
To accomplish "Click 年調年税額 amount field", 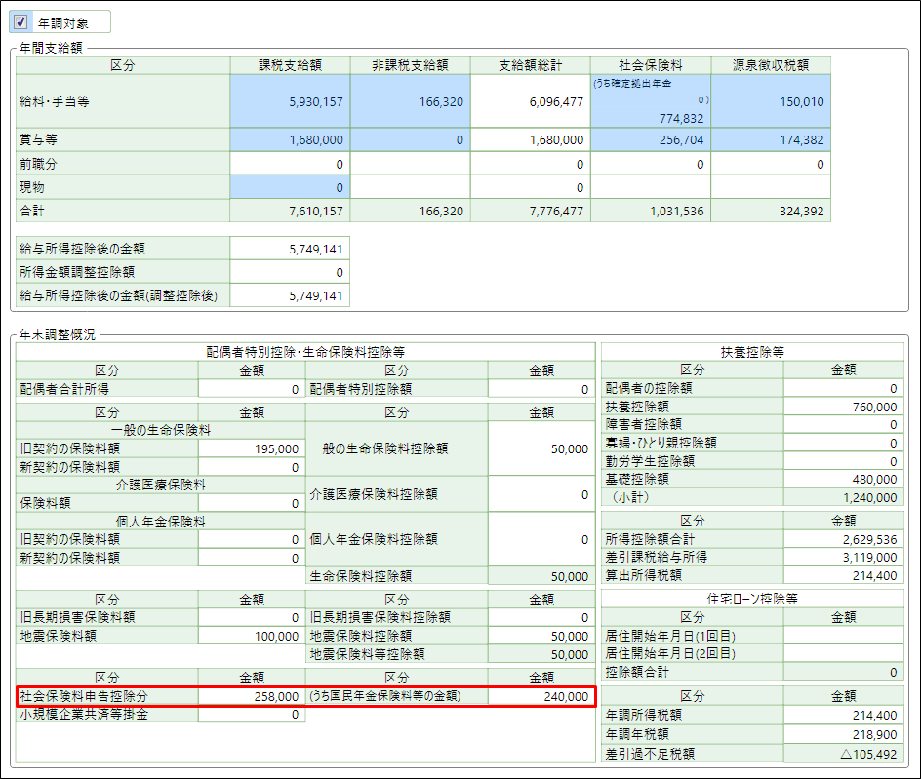I will point(842,733).
